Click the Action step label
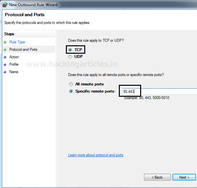 coord(14,57)
